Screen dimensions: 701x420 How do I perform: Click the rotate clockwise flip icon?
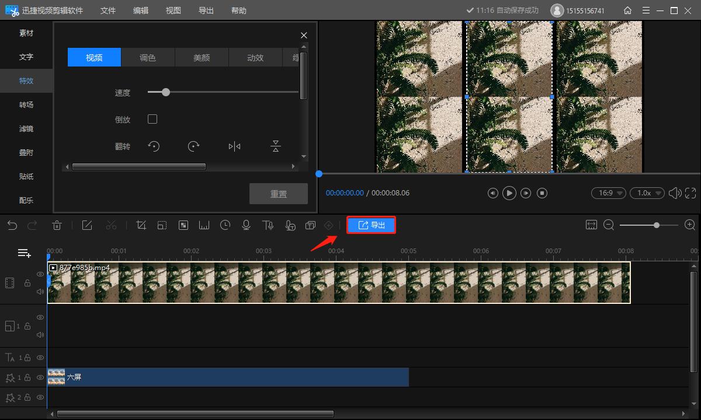[x=194, y=146]
